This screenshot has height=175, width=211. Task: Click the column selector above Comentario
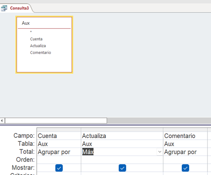click(185, 130)
